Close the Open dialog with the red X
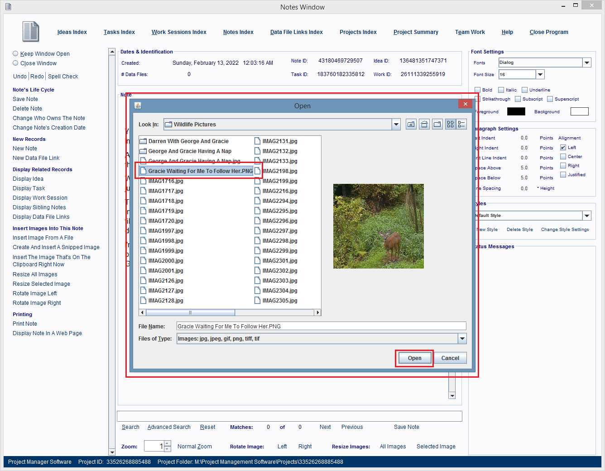Image resolution: width=605 pixels, height=471 pixels. (465, 104)
